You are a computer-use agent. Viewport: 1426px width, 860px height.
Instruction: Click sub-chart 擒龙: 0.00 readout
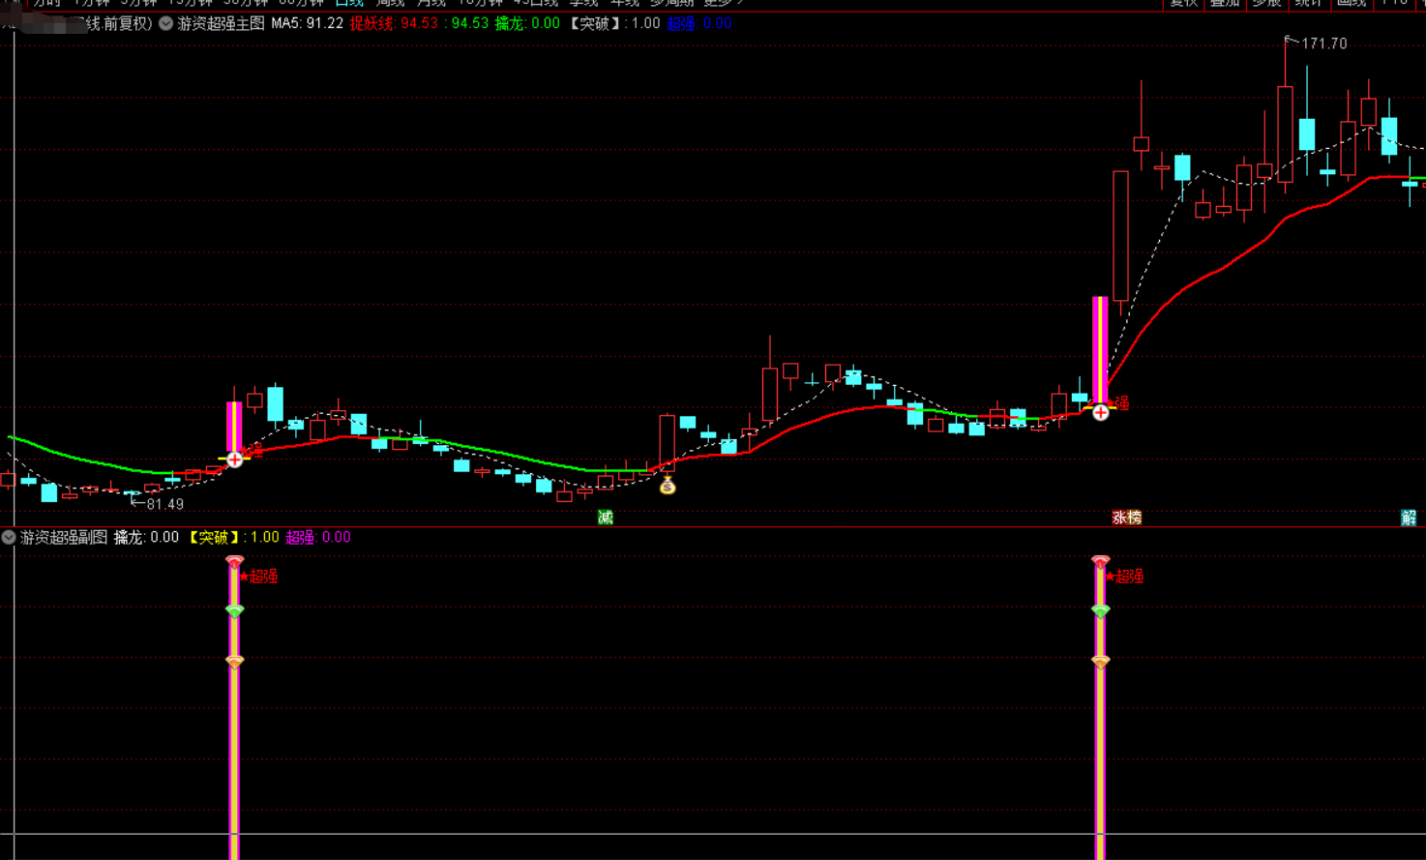pyautogui.click(x=146, y=537)
